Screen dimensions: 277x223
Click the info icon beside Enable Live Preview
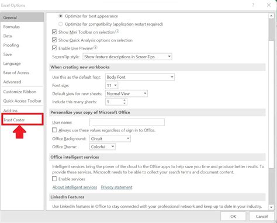pos(95,47)
